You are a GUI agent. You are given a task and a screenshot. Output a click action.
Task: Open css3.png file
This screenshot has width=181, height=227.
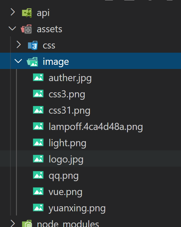click(x=67, y=94)
